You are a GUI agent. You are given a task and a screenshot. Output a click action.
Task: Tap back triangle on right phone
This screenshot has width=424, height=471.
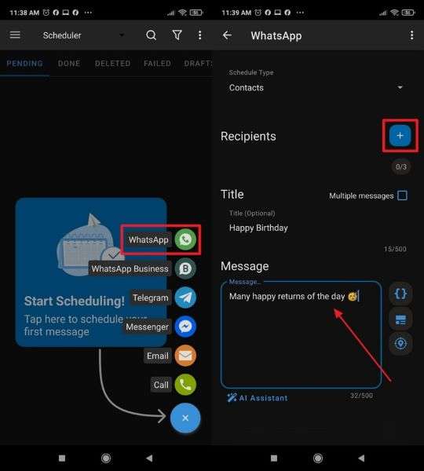tap(361, 458)
